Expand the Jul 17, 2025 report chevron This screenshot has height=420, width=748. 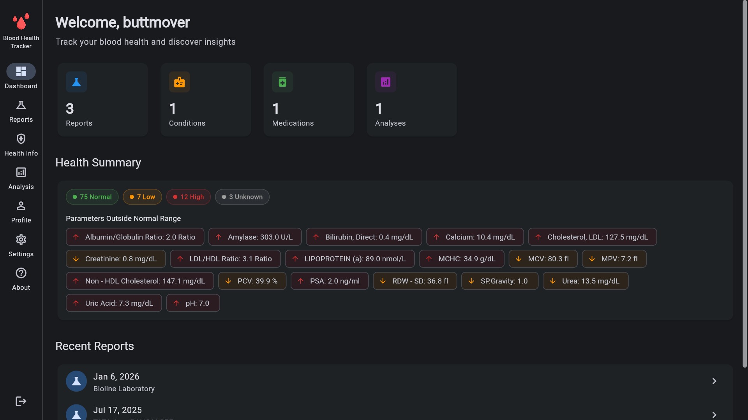coord(714,415)
